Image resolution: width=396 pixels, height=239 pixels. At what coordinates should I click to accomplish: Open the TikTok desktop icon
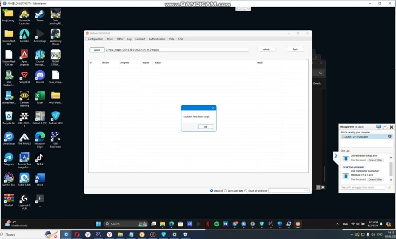point(40,159)
